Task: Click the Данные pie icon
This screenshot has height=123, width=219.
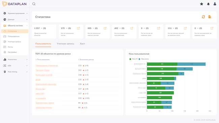Action: coord(5,19)
